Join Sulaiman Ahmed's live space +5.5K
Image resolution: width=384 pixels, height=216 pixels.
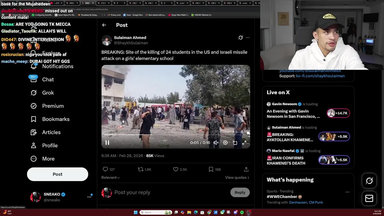[334, 136]
